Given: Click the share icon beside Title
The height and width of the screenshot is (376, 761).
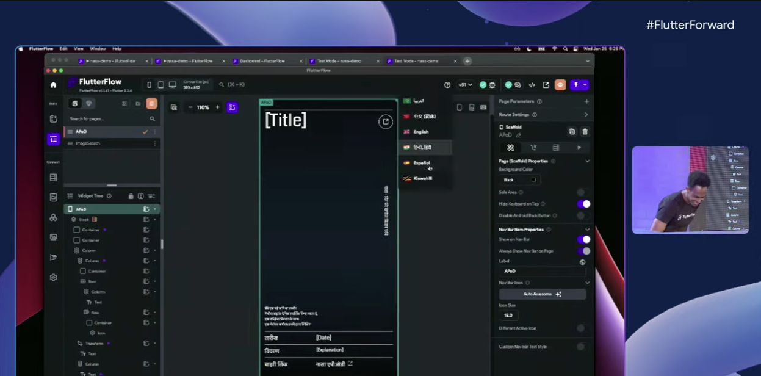Looking at the screenshot, I should tap(385, 121).
